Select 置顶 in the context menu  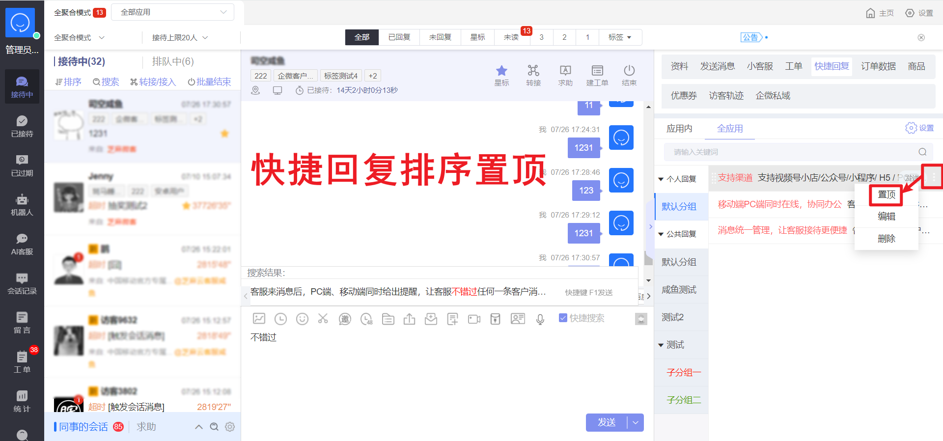887,195
